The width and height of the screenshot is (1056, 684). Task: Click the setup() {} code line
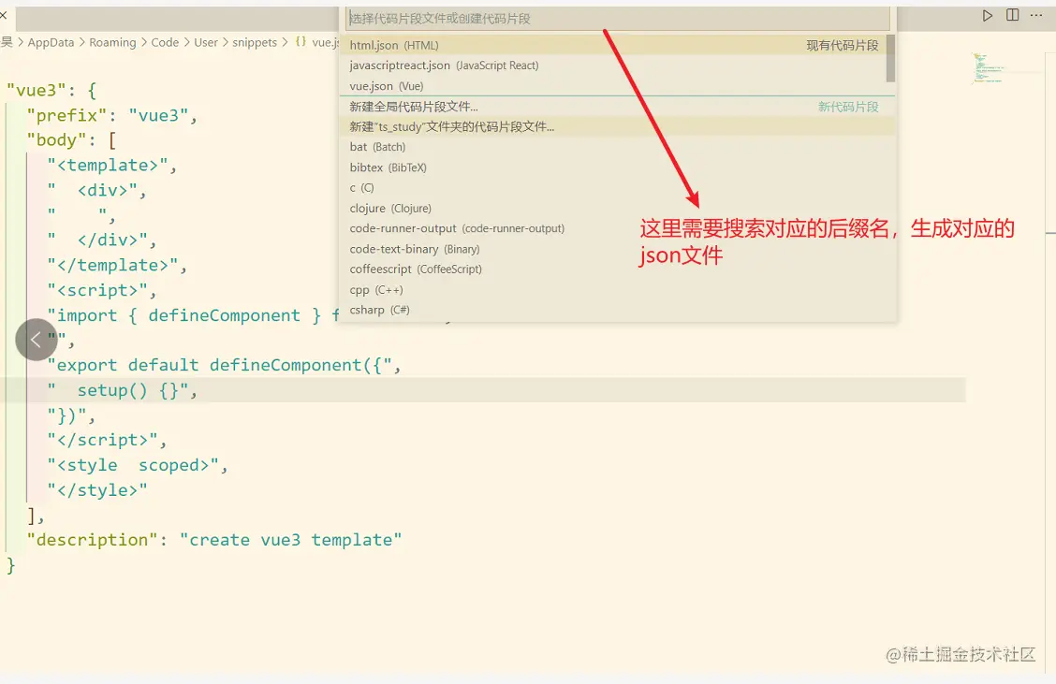pos(122,390)
